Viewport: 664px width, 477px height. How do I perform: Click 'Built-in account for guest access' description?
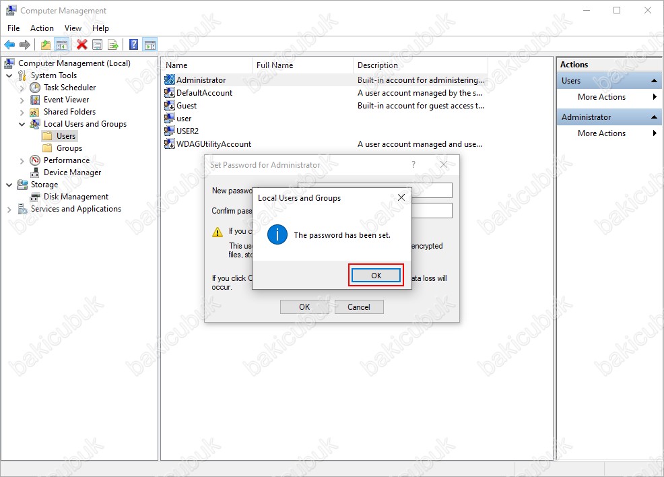click(420, 106)
